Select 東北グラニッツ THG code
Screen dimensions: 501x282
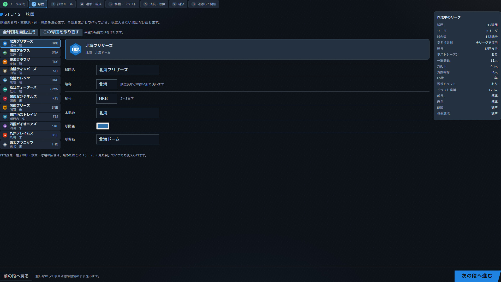pos(55,144)
